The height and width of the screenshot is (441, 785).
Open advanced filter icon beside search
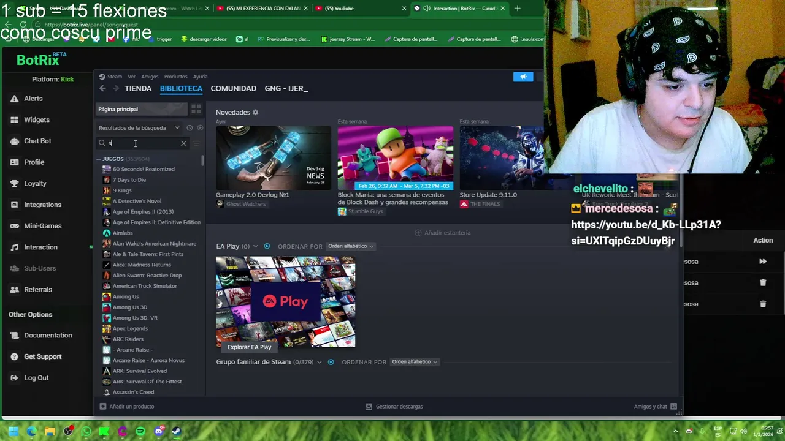click(196, 143)
